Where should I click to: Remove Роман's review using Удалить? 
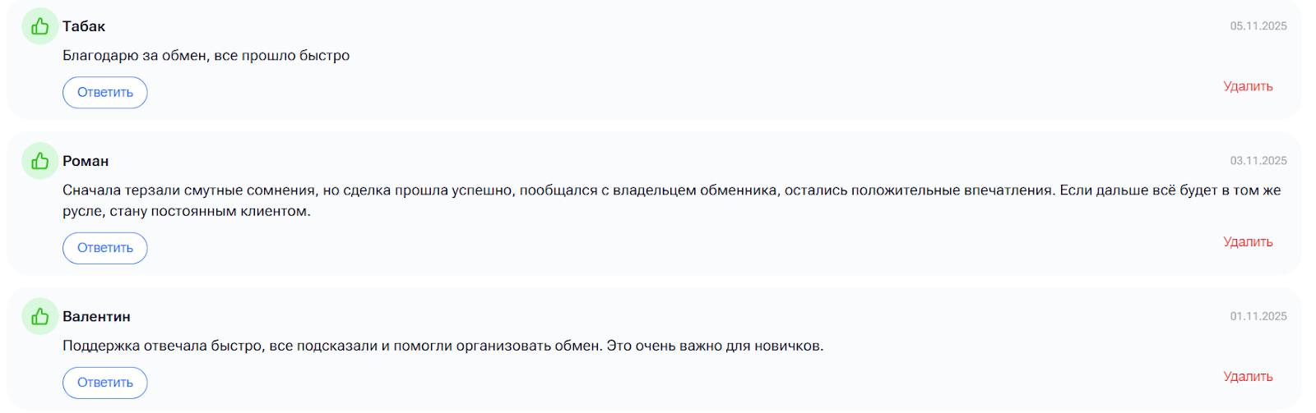[x=1248, y=241]
